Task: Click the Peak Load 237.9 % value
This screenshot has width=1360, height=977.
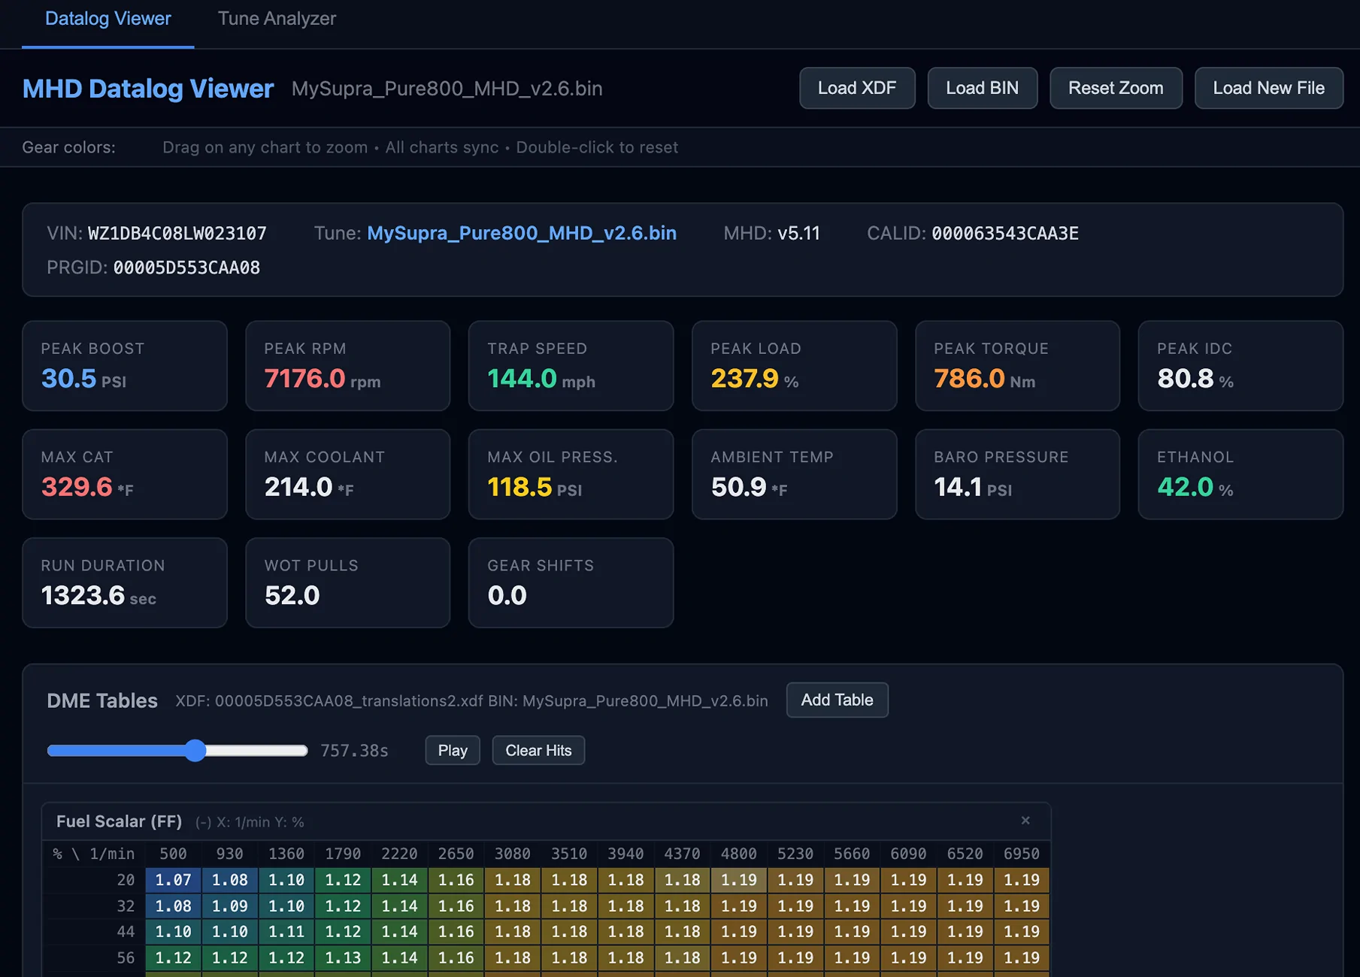Action: (x=755, y=378)
